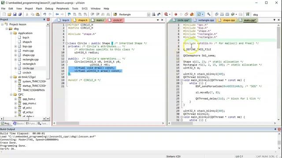This screenshot has width=282, height=158.
Task: Paste clipboard contents using toolbar icon
Action: point(37,14)
